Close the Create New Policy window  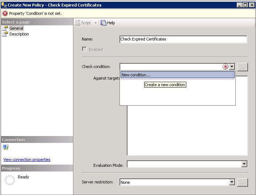(x=252, y=5)
